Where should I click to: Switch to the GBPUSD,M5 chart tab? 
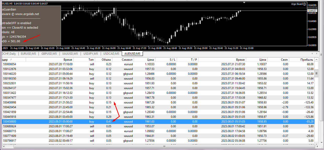pyautogui.click(x=49, y=54)
